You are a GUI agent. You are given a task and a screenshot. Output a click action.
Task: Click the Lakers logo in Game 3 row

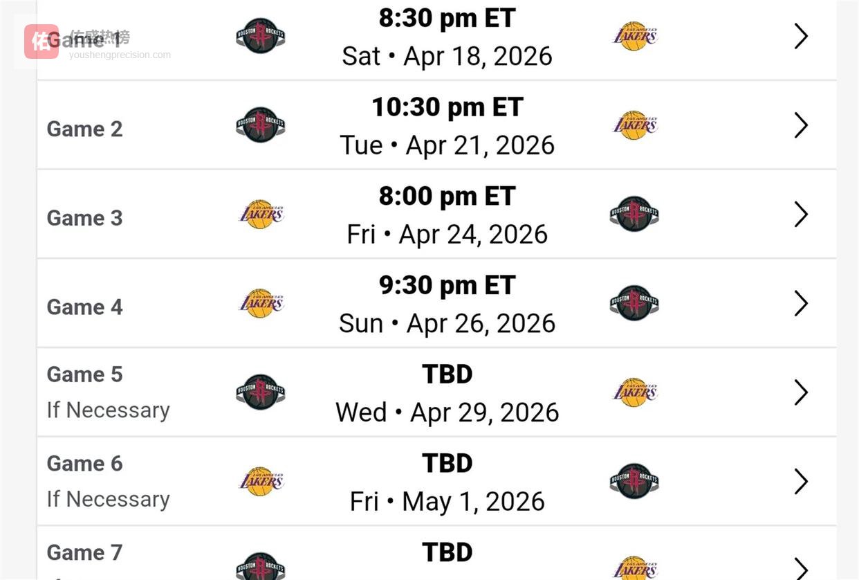[261, 215]
